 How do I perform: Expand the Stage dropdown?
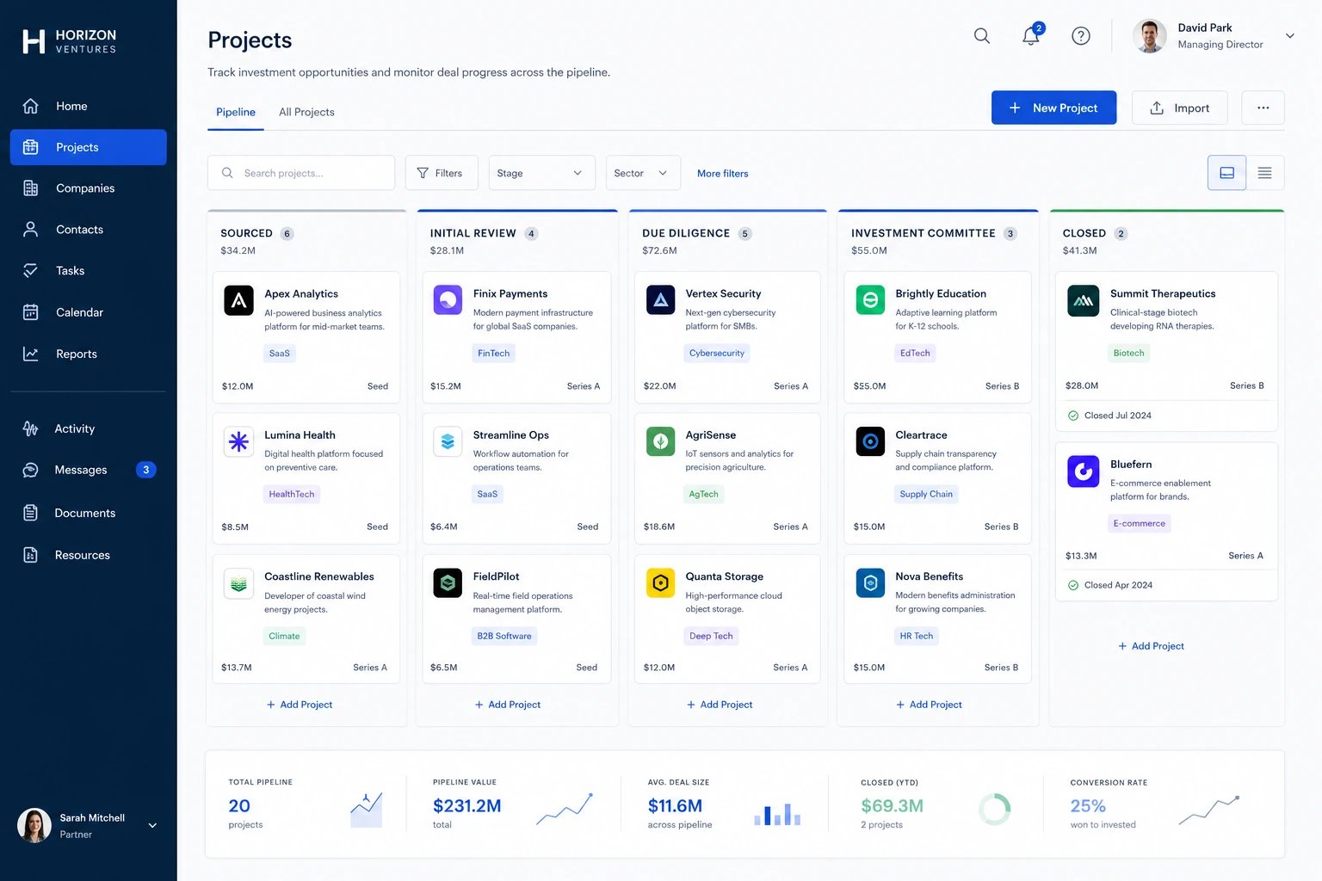pyautogui.click(x=541, y=173)
